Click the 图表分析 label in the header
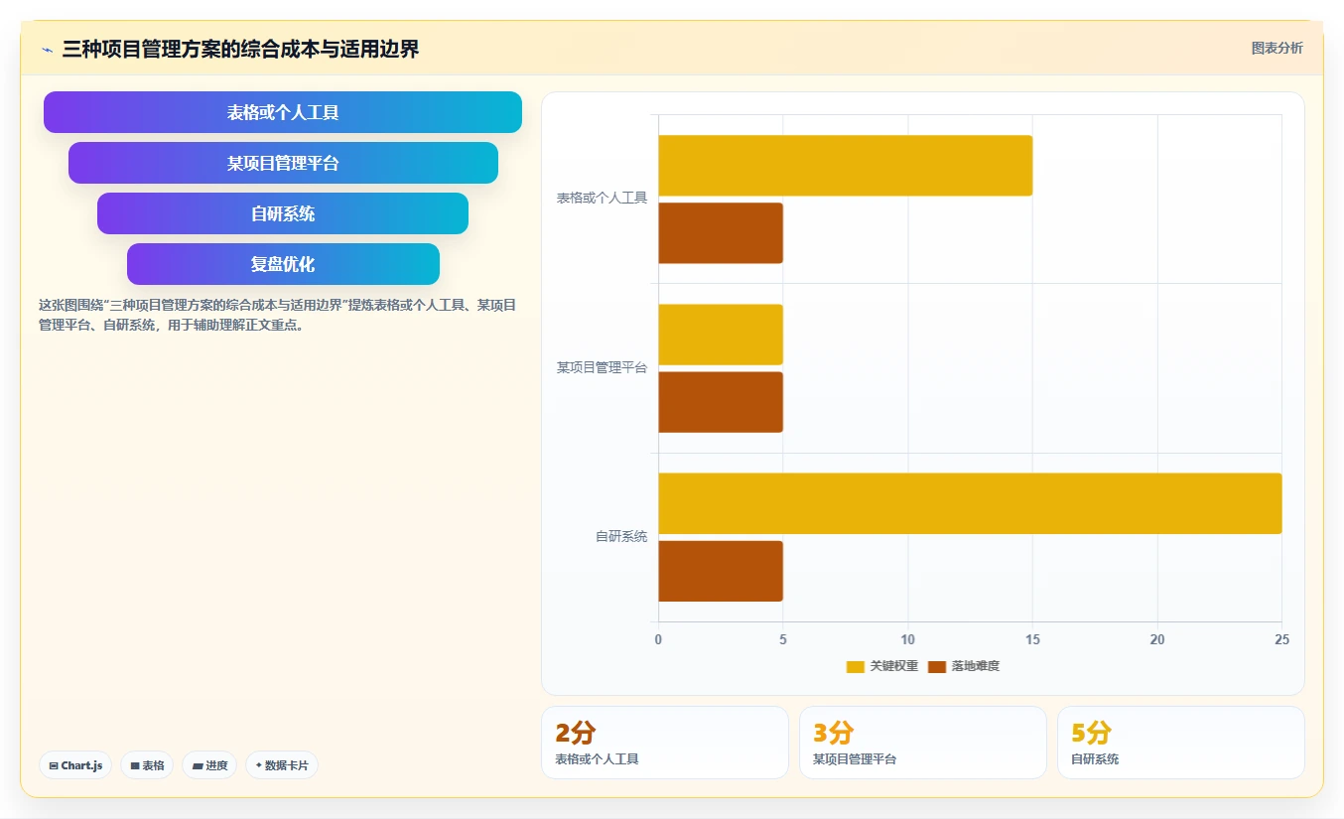1344x819 pixels. [x=1277, y=48]
